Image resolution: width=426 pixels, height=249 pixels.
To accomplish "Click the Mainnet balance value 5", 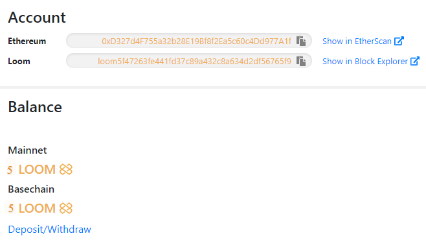I will point(10,170).
